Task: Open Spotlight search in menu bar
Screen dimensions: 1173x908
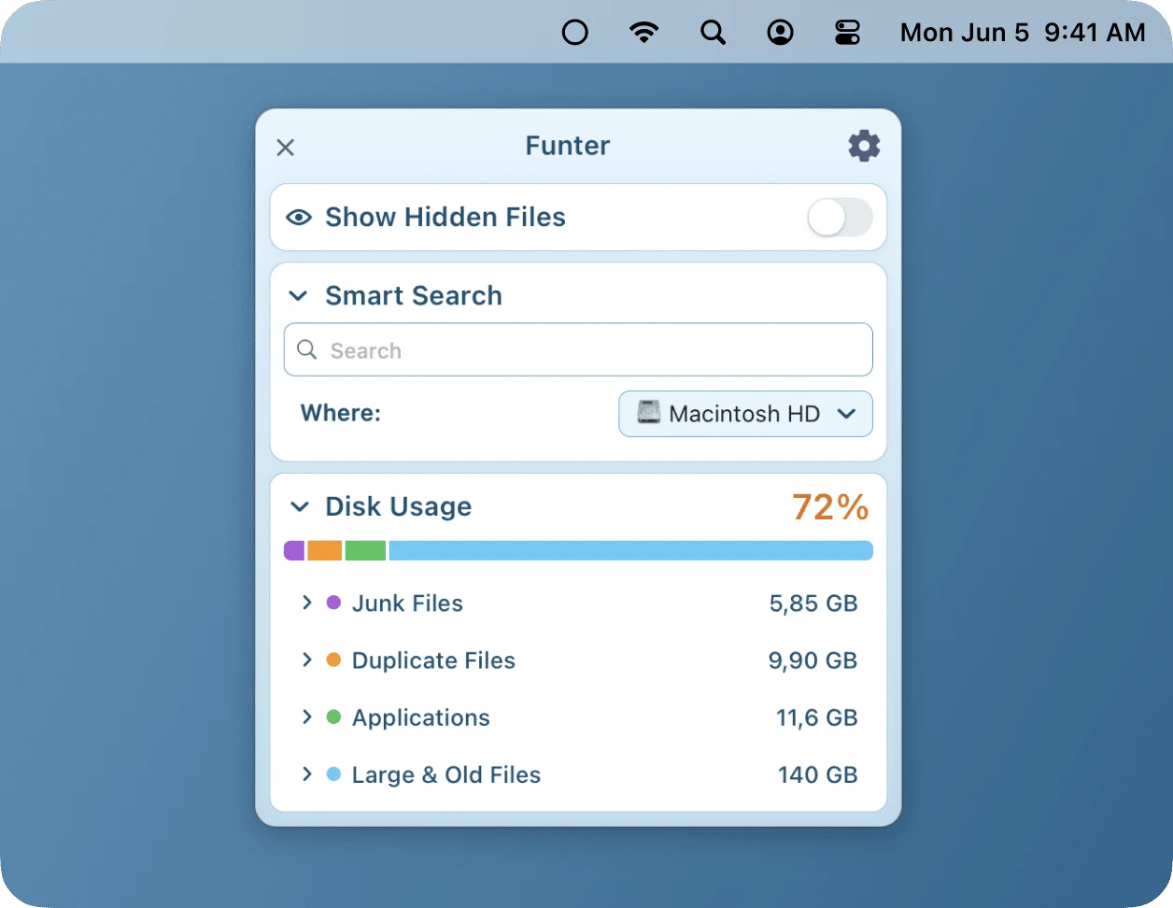Action: 713,33
